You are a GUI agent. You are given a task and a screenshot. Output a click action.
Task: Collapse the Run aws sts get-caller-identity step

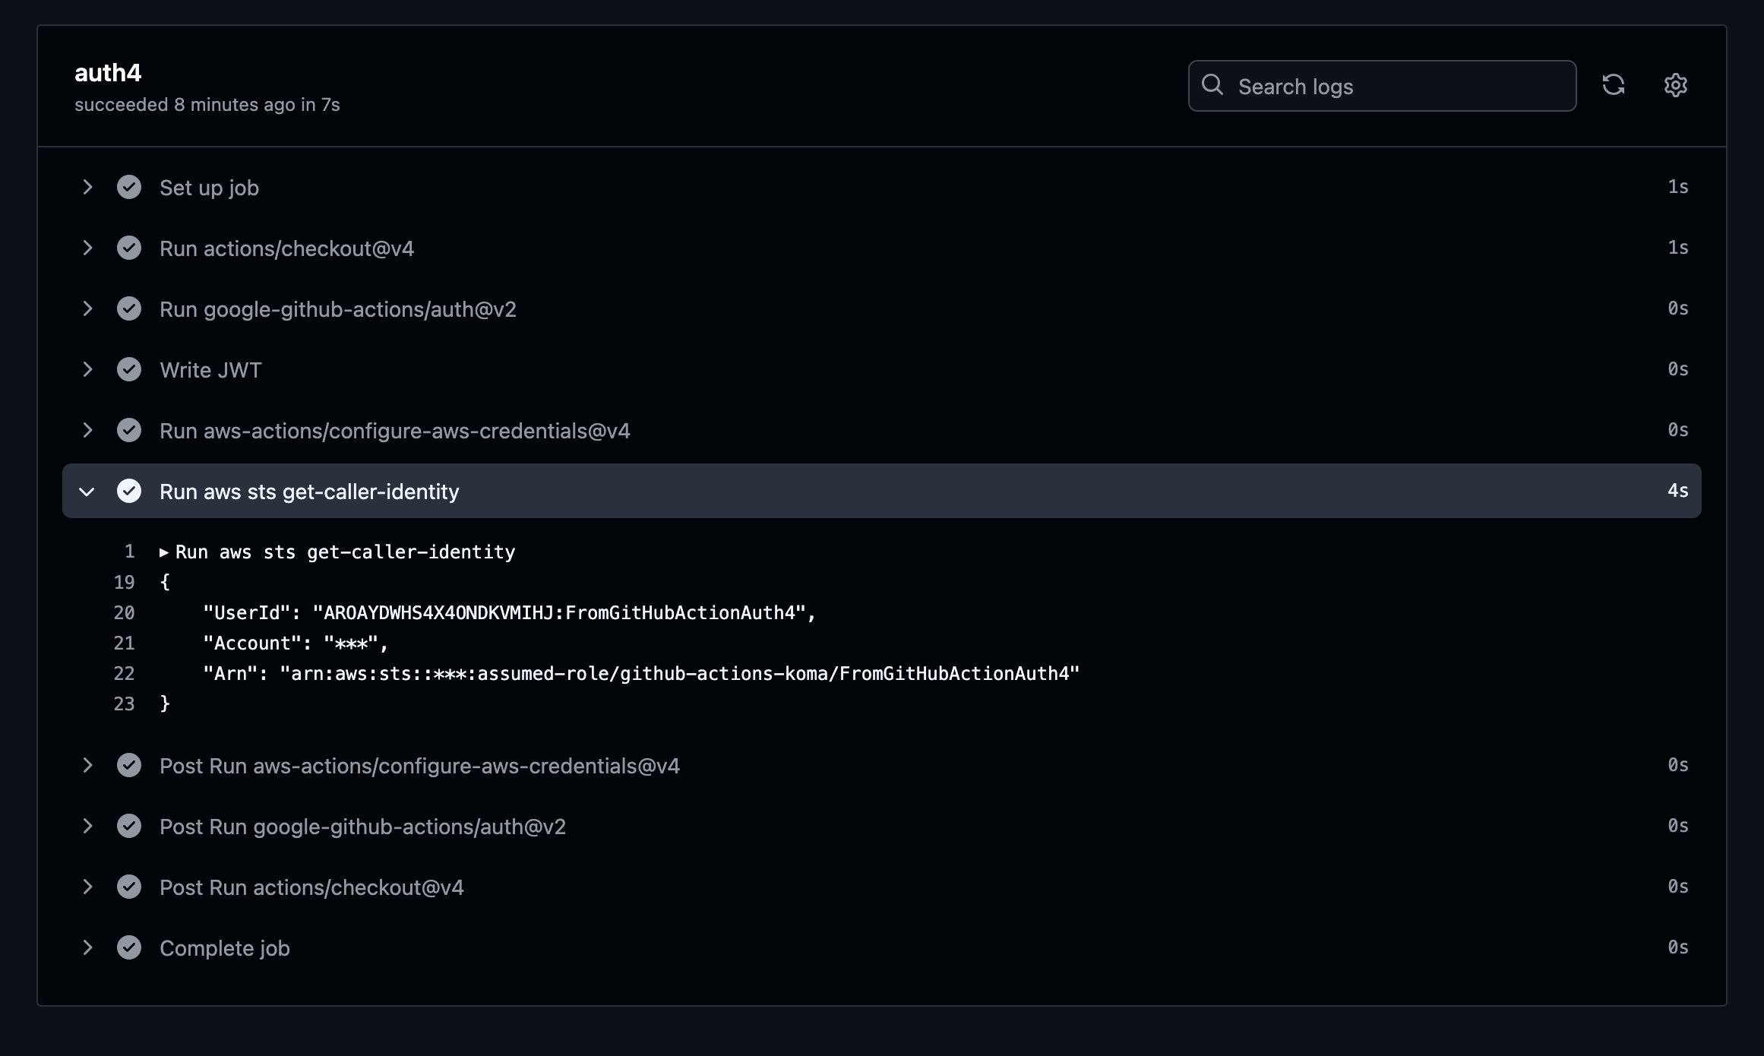point(87,492)
